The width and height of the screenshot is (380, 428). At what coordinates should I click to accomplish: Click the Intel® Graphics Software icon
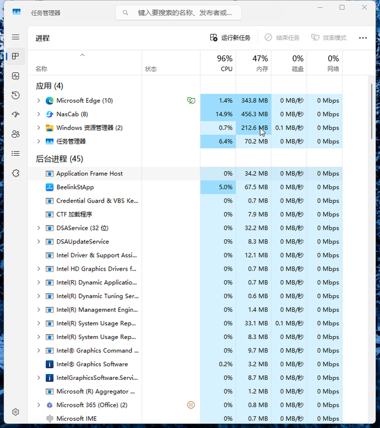49,364
